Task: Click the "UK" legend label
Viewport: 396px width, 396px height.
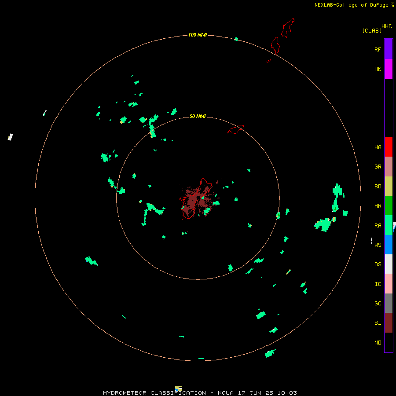Action: 378,69
